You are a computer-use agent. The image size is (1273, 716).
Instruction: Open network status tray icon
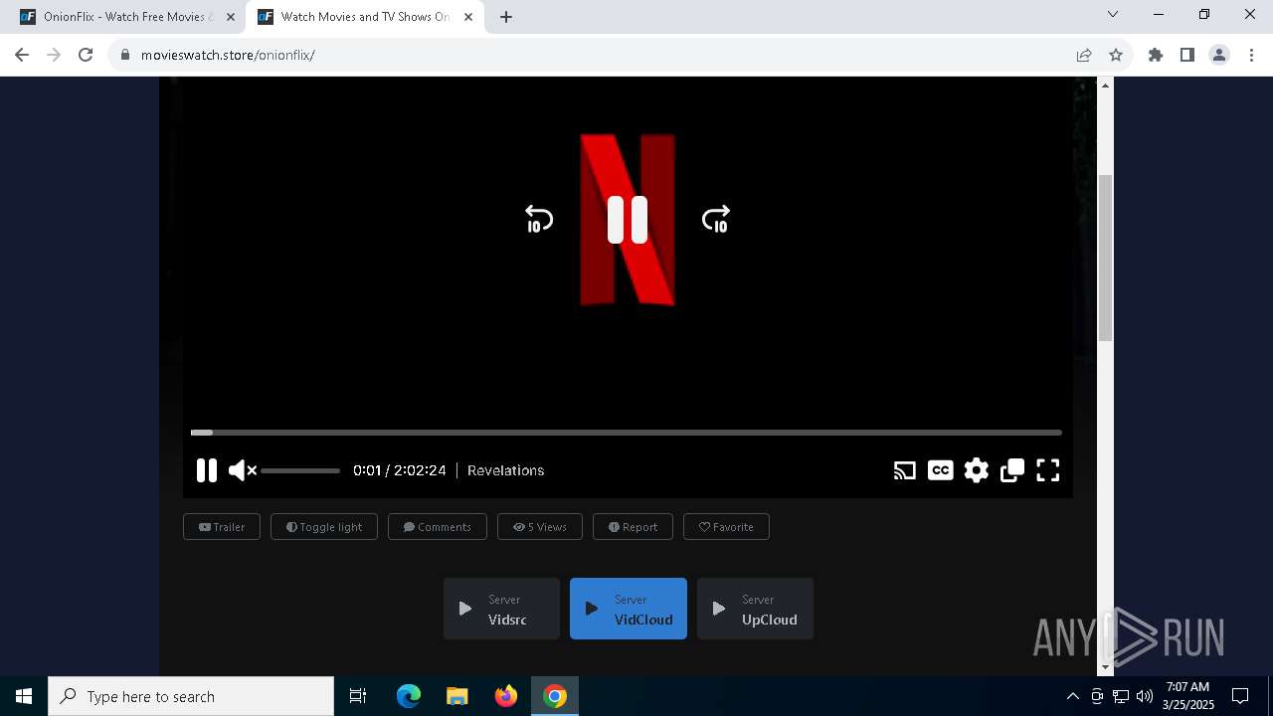coord(1121,696)
